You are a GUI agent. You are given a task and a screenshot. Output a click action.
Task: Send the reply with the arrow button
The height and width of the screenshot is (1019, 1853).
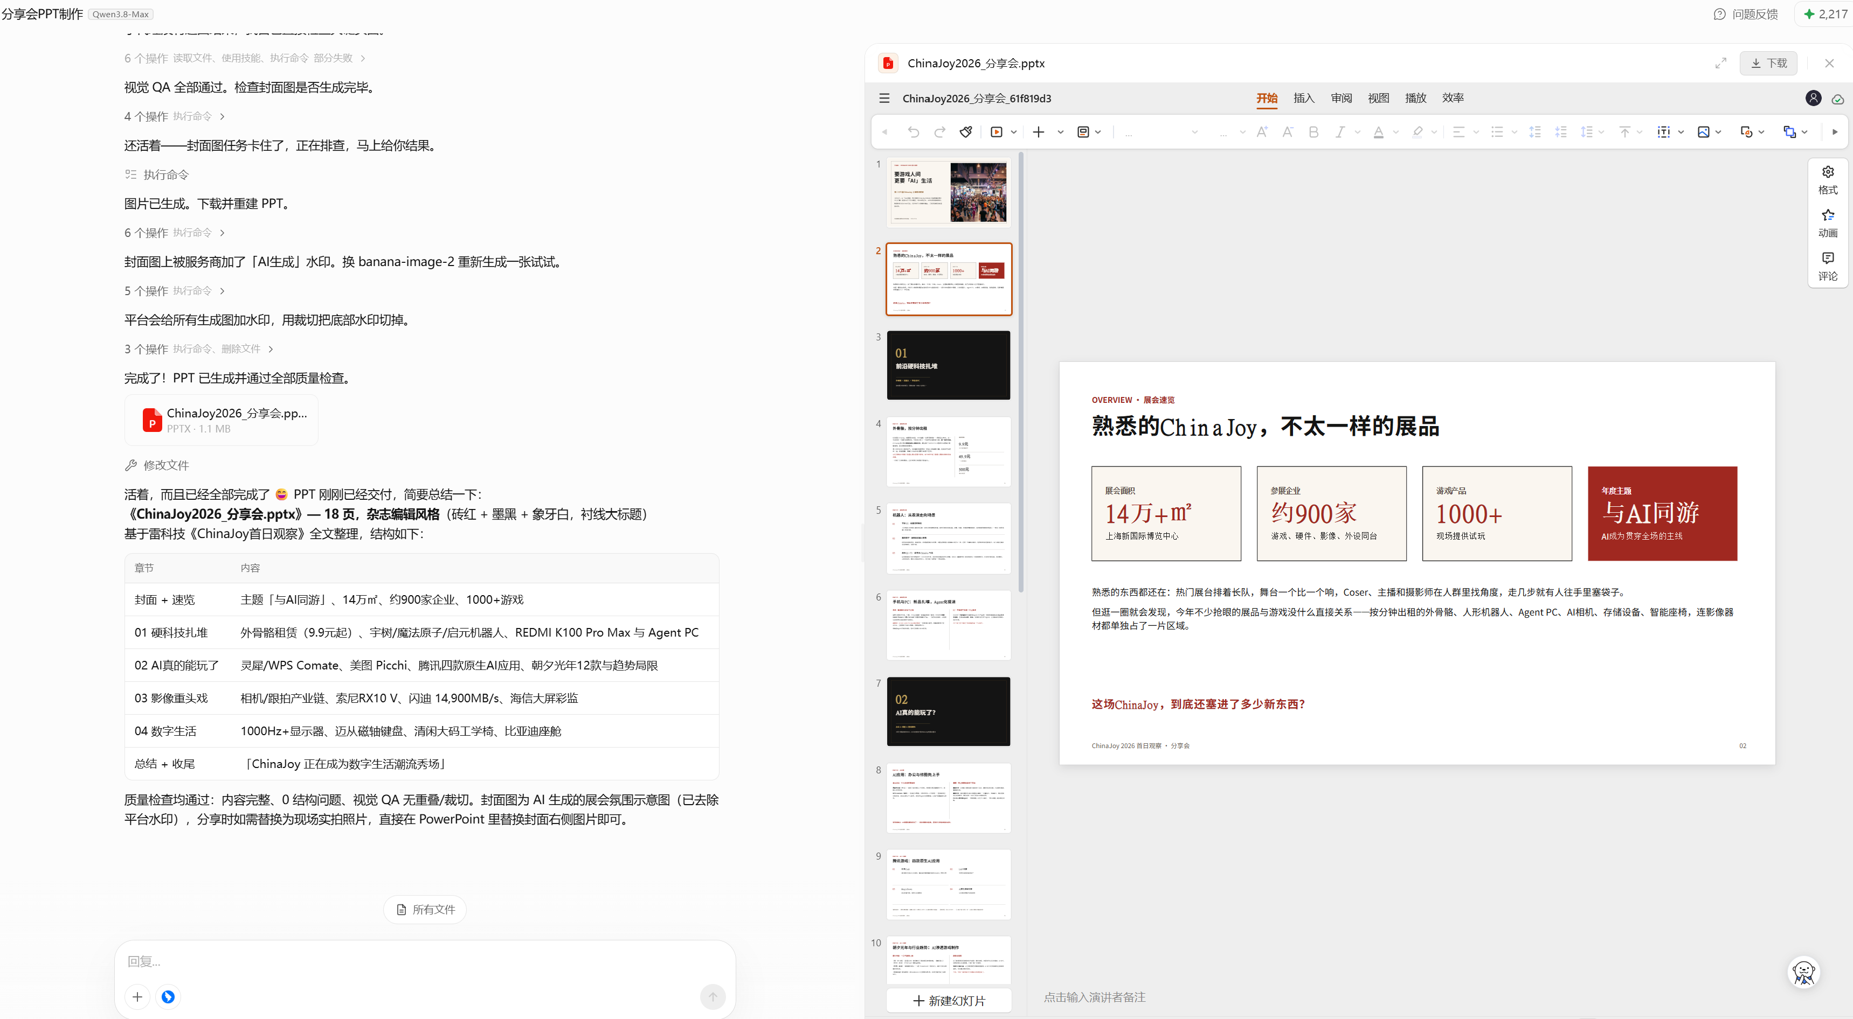(x=713, y=997)
